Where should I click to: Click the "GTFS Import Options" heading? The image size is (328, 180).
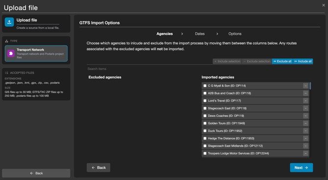(x=99, y=23)
